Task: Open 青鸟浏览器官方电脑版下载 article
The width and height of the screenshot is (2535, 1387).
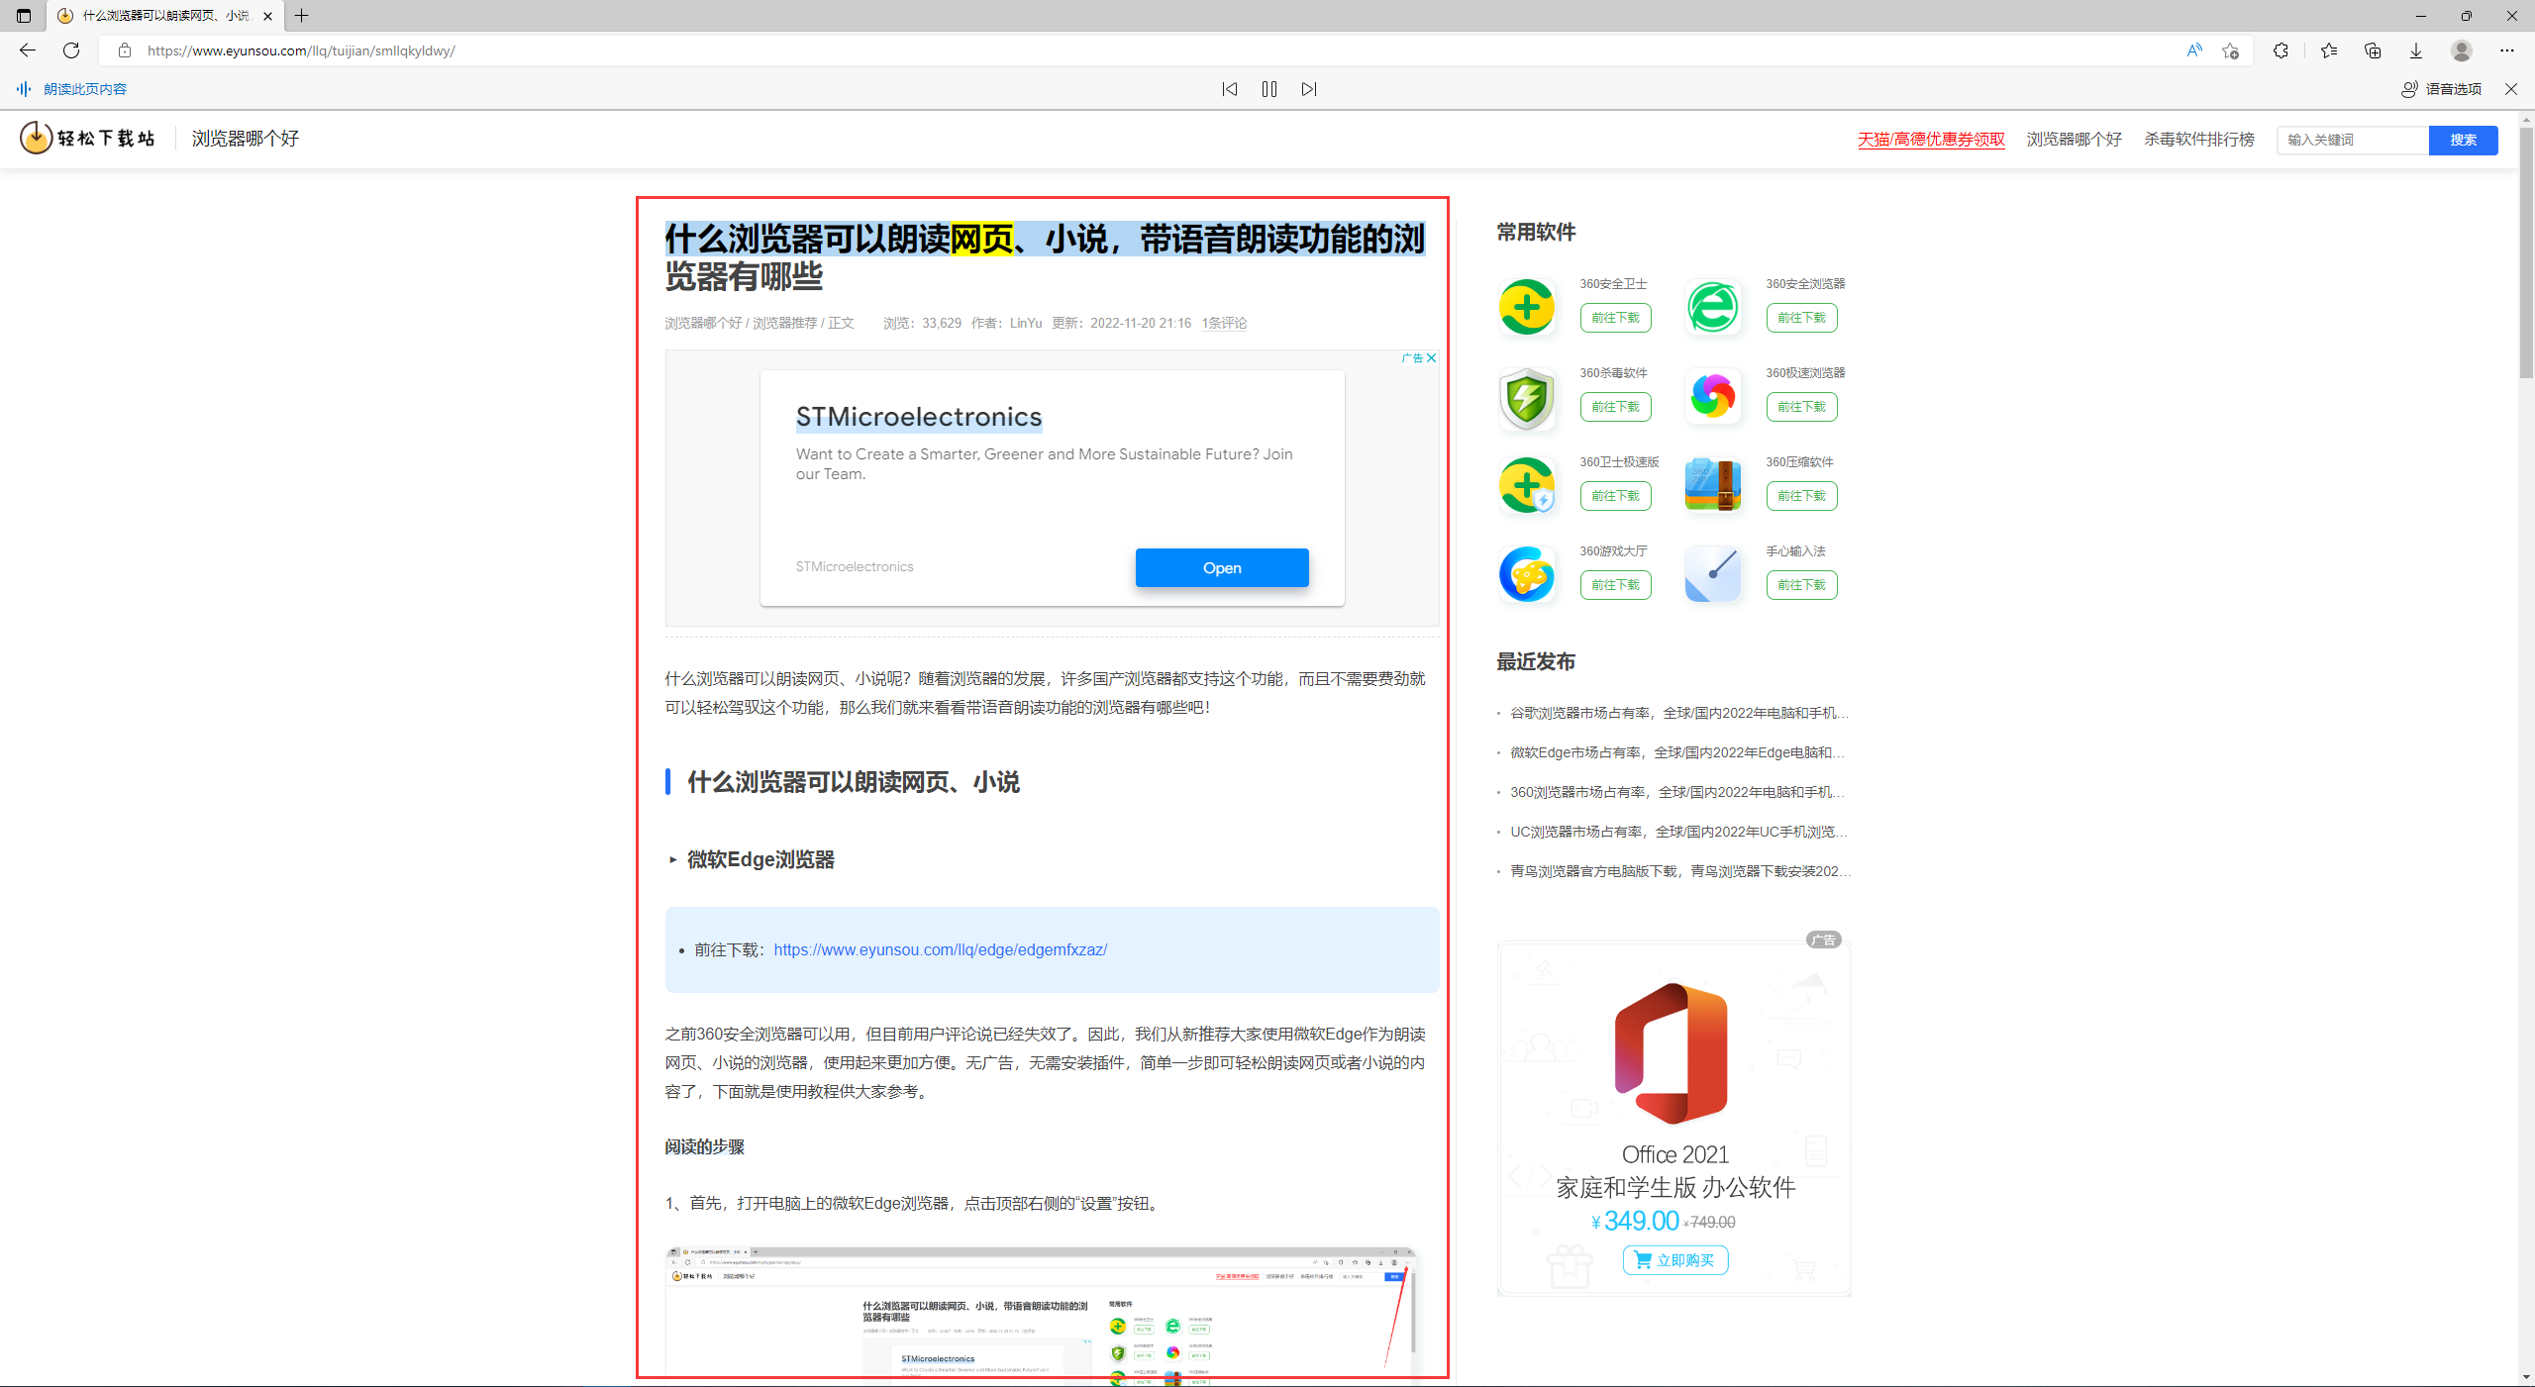Action: tap(1679, 871)
